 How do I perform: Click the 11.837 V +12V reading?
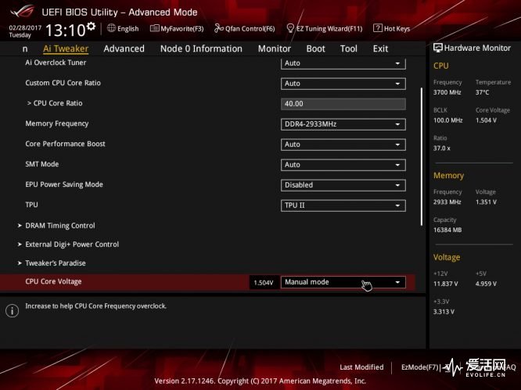click(446, 284)
